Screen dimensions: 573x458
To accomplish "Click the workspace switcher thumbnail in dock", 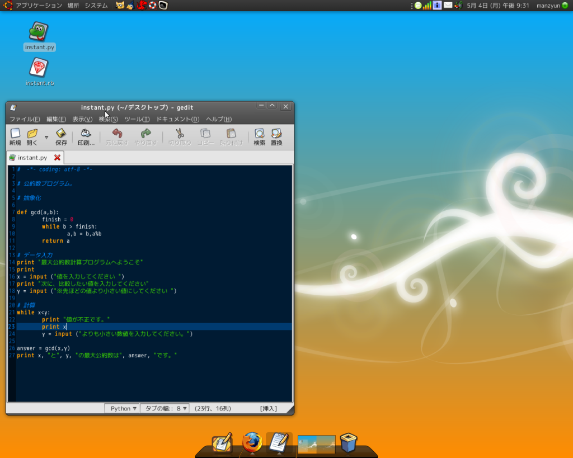I will pyautogui.click(x=317, y=444).
